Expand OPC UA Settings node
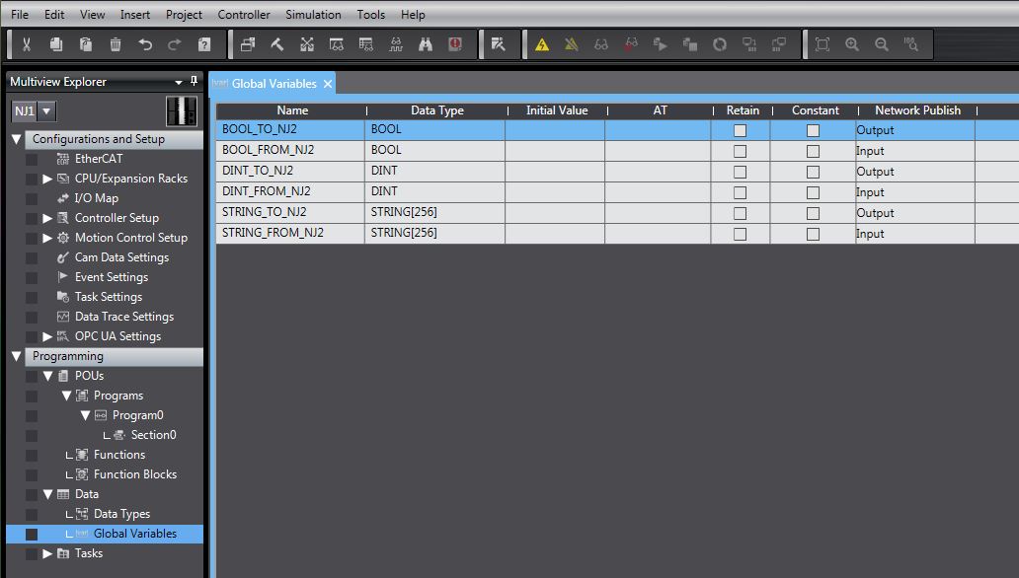 pos(47,336)
